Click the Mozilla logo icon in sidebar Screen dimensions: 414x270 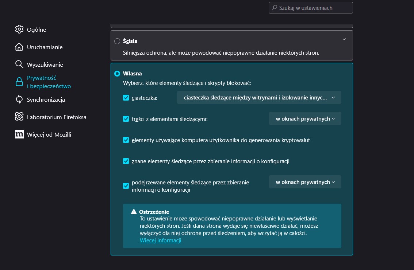[x=19, y=134]
